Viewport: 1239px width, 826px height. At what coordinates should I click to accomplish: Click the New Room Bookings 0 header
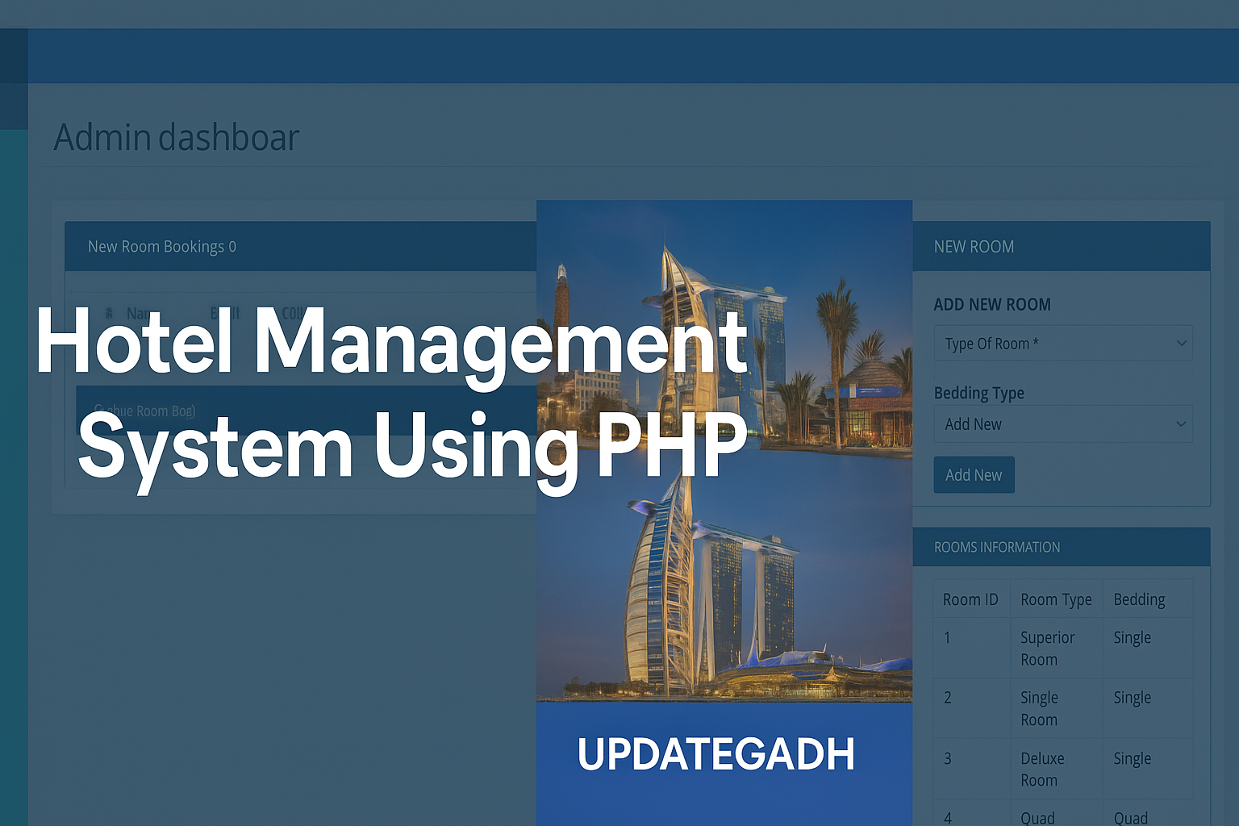click(x=301, y=247)
